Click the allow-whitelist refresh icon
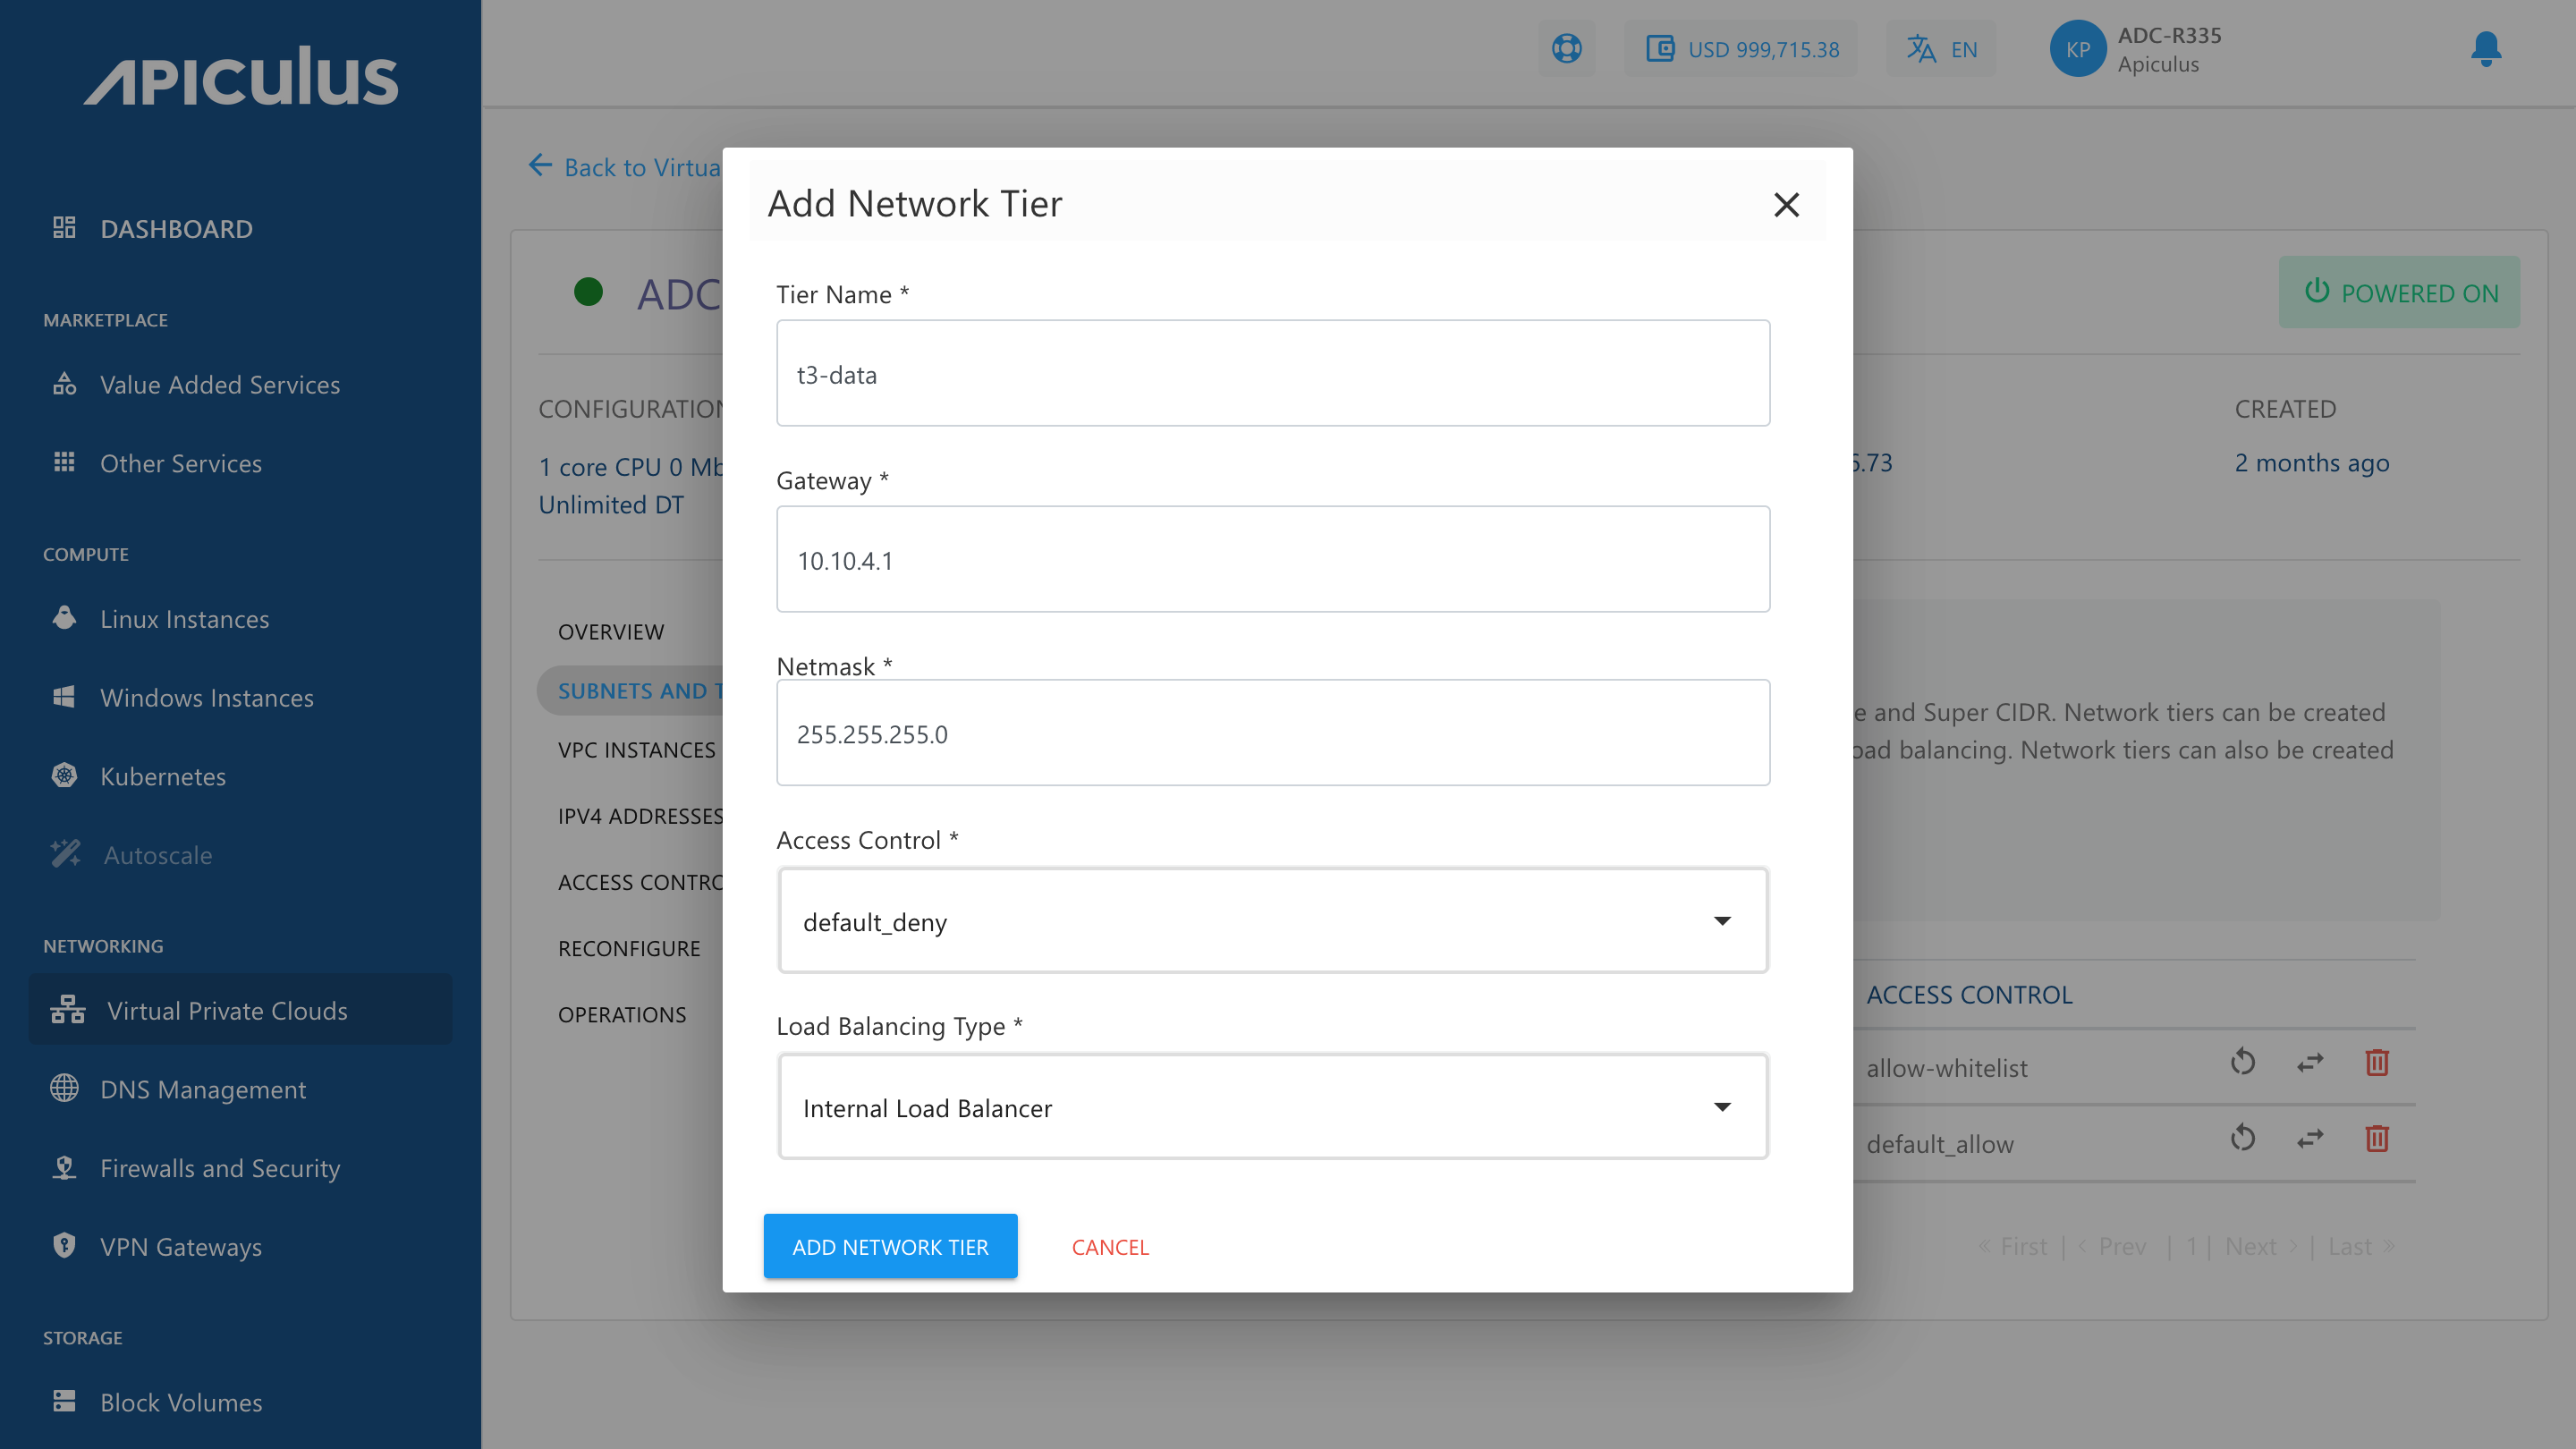Screen dimensions: 2576x1449 click(2243, 1063)
